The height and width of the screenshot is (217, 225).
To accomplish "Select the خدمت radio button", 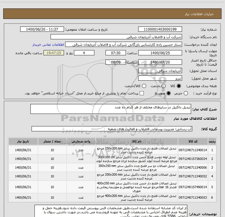I will coord(164,86).
